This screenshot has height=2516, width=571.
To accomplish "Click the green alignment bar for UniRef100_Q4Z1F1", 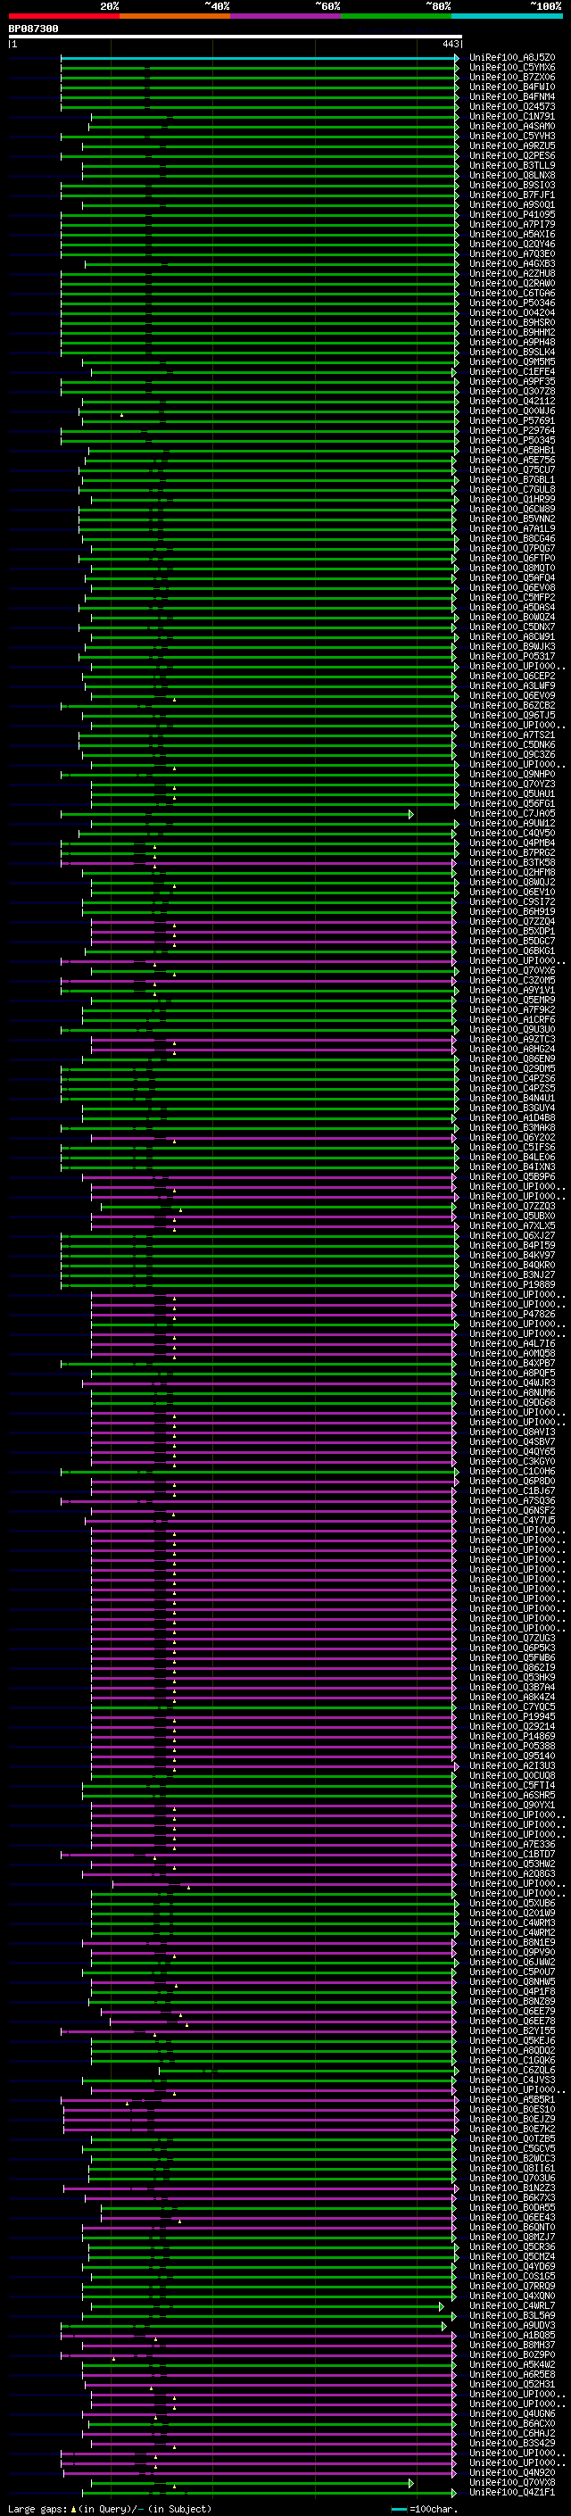I will tap(269, 2492).
